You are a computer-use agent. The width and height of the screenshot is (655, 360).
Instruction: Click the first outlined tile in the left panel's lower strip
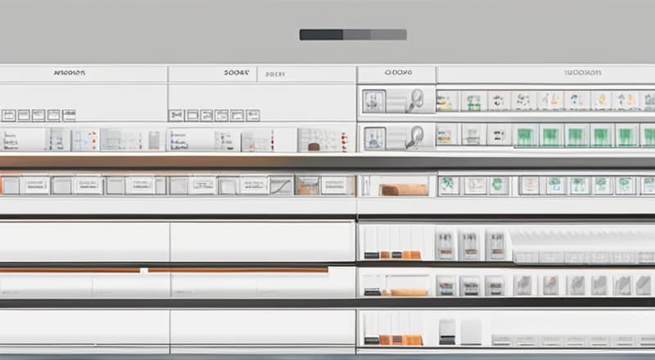coord(34,186)
